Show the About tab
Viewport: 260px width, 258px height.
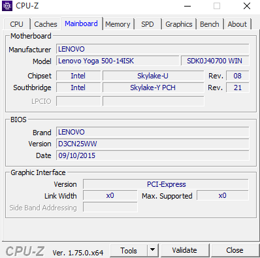(237, 24)
